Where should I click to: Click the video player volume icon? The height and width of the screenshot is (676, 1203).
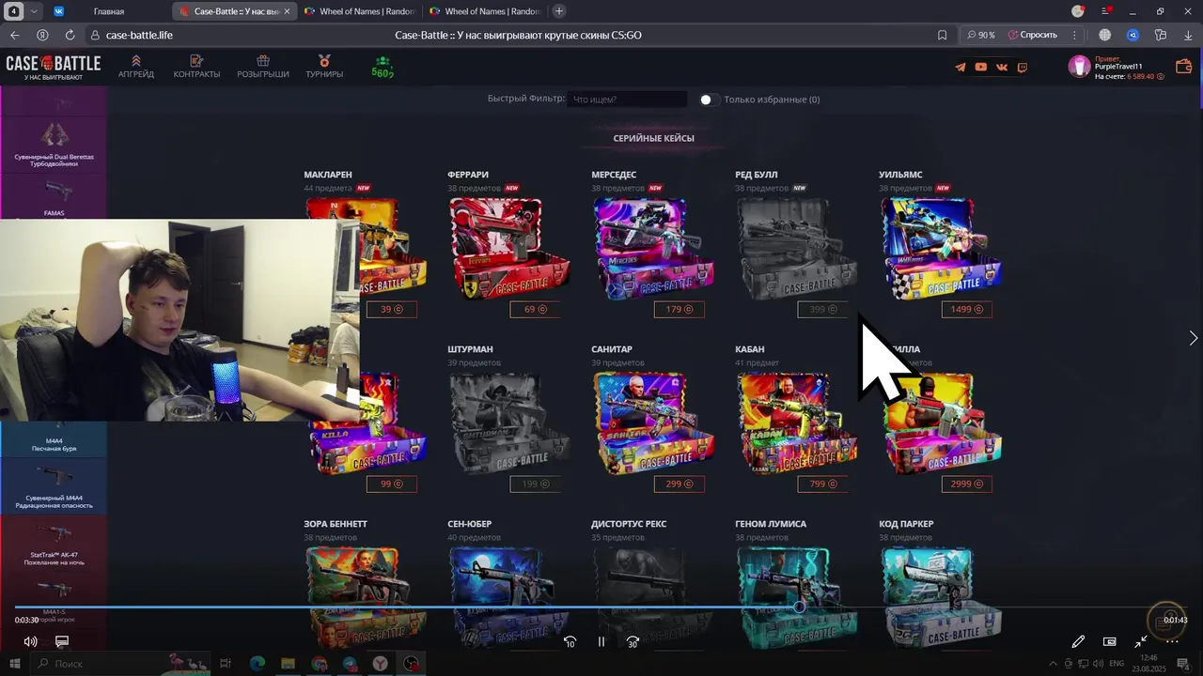(30, 641)
